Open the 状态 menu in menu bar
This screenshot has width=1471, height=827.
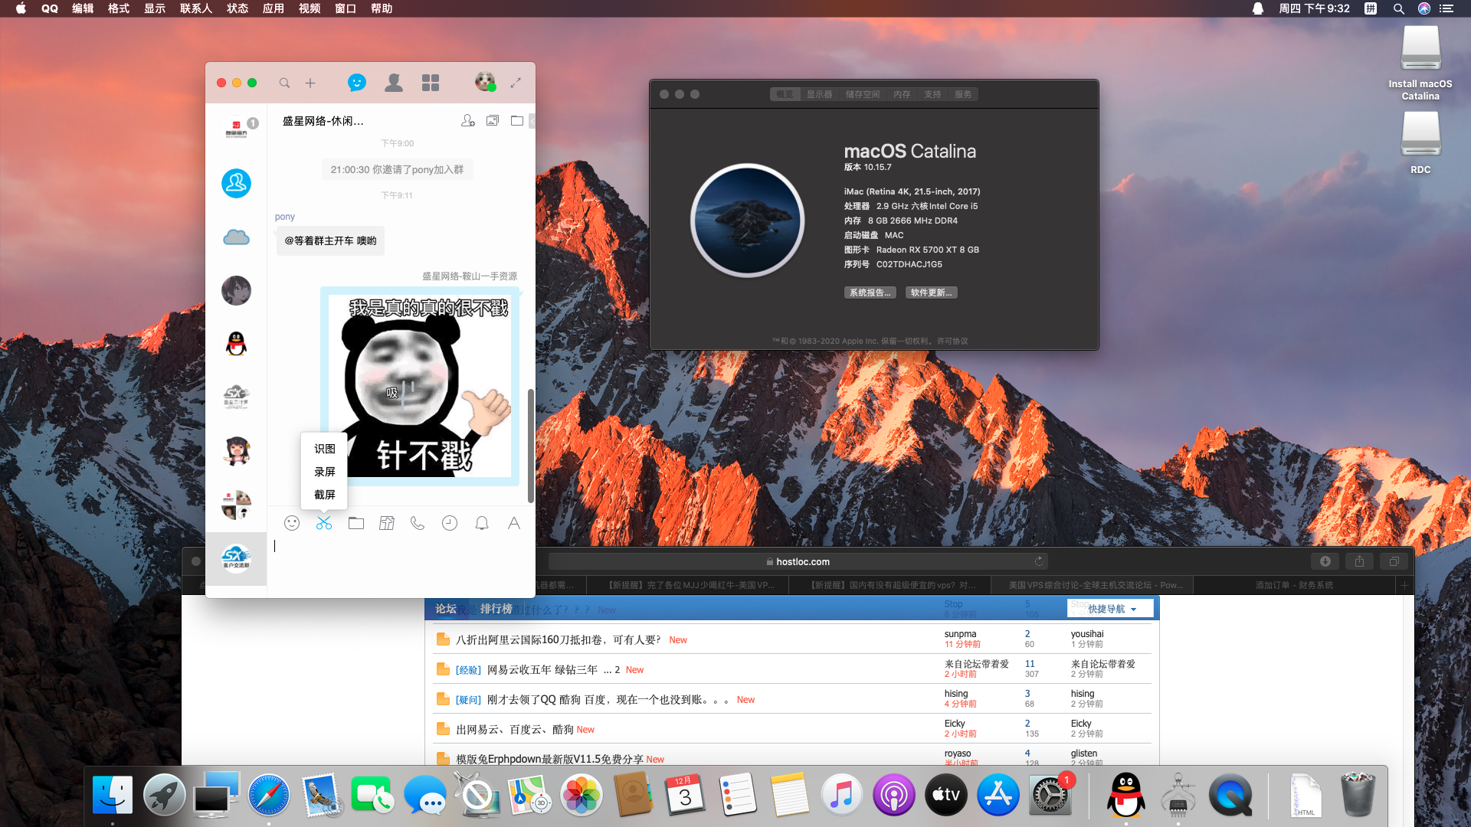[238, 8]
